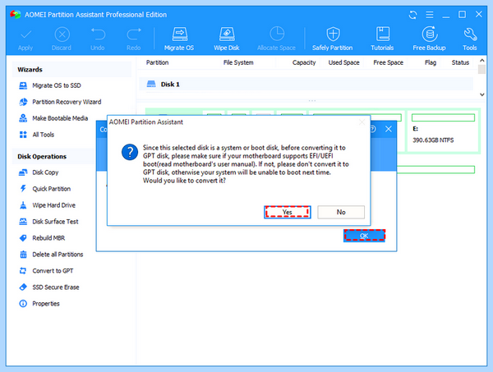Sort by the Capacity column header
The width and height of the screenshot is (493, 372).
click(x=304, y=62)
